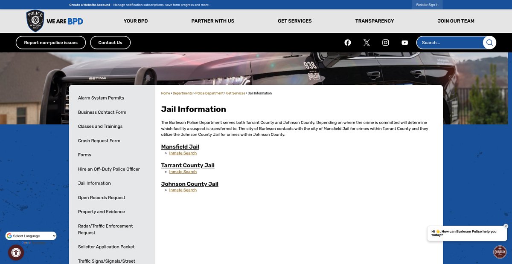512x264 pixels.
Task: Select Alarm System Permits in sidebar
Action: pyautogui.click(x=101, y=98)
